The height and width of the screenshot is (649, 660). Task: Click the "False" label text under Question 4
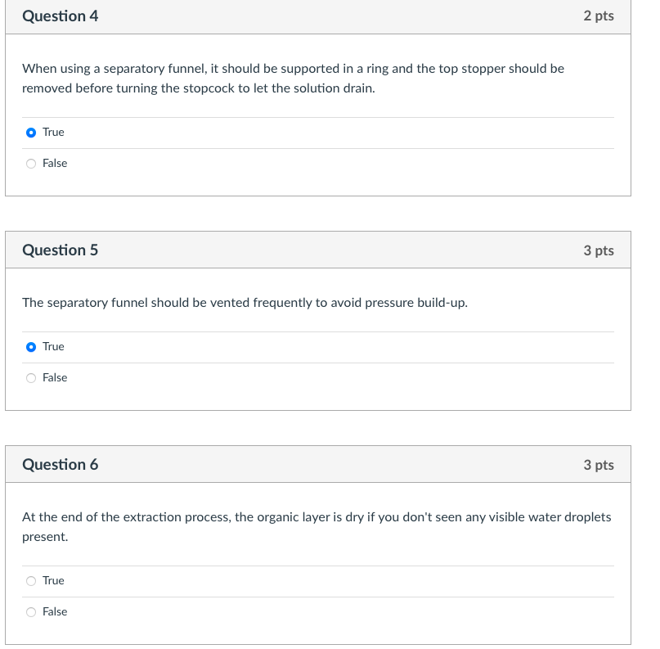coord(55,164)
